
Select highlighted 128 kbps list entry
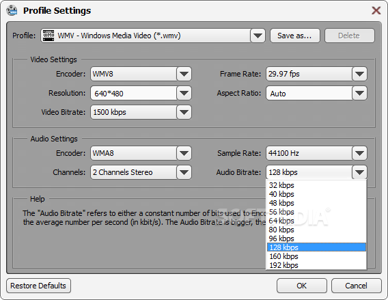point(316,247)
